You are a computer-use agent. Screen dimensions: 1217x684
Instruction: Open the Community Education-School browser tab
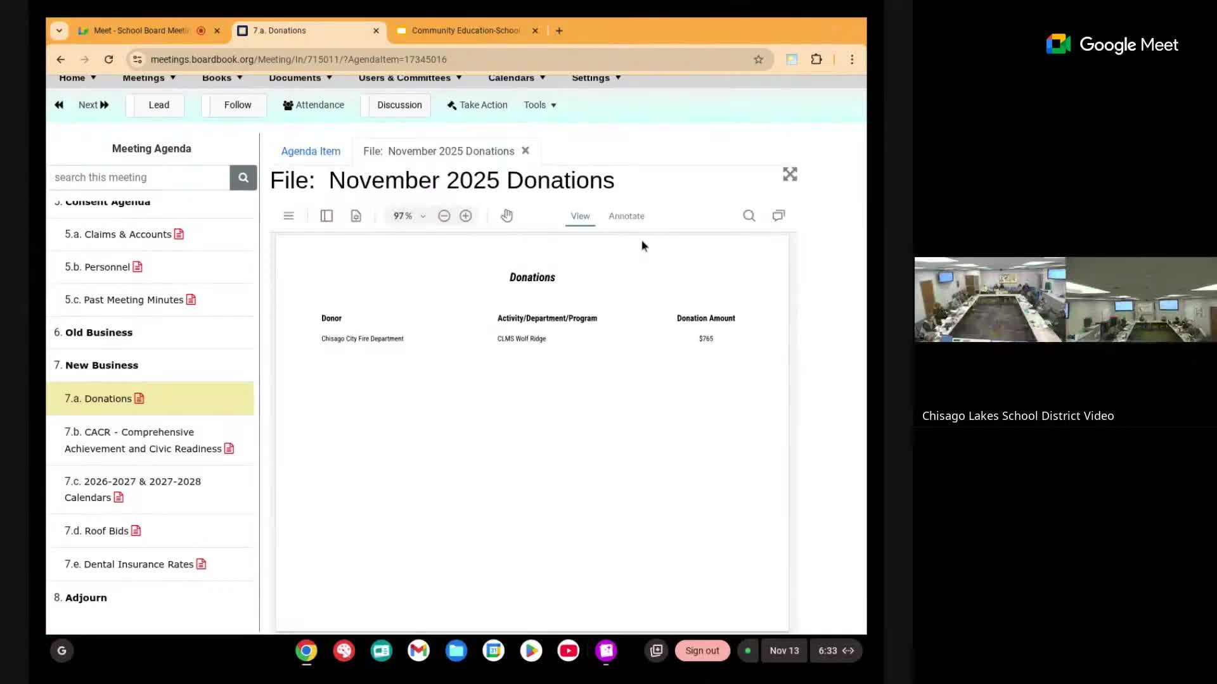click(x=465, y=30)
